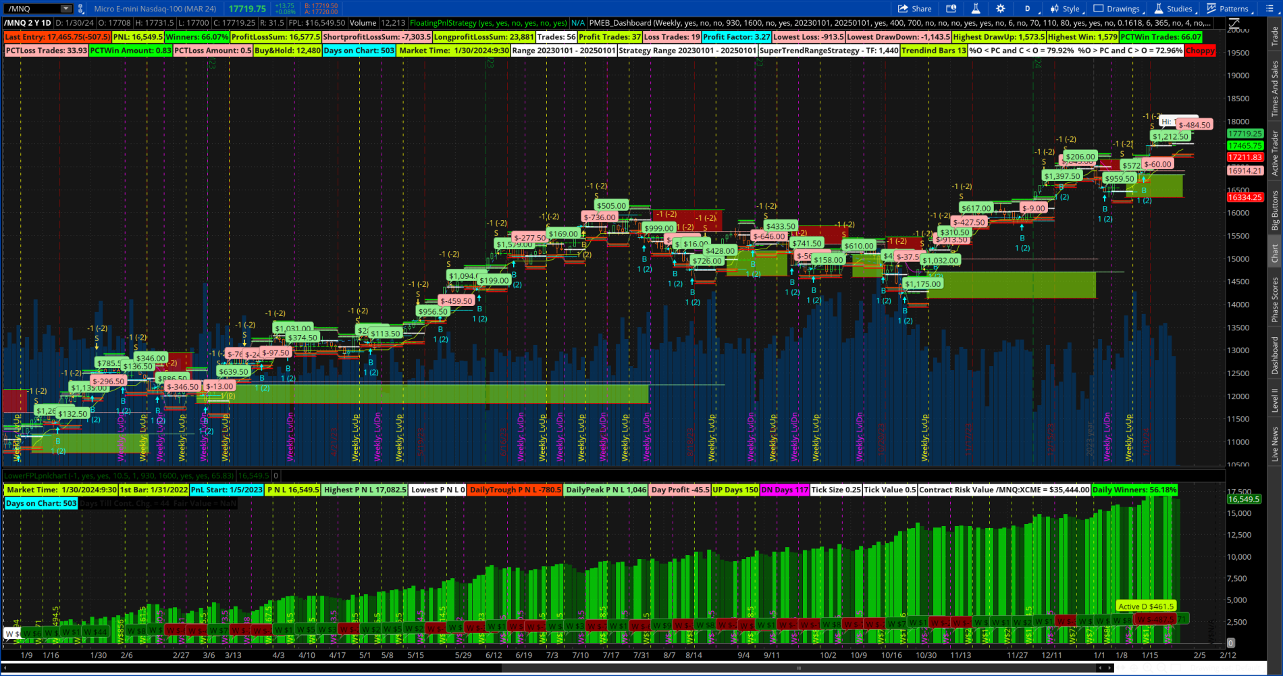Screen dimensions: 1283x676
Task: Click the symbol link icon beside /MNQ
Action: (x=81, y=9)
